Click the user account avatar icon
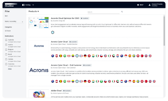 tap(149, 5)
